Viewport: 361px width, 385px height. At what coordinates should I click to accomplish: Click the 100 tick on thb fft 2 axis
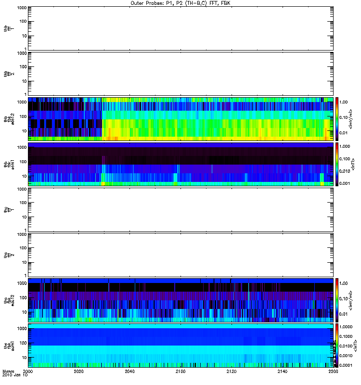click(x=24, y=67)
